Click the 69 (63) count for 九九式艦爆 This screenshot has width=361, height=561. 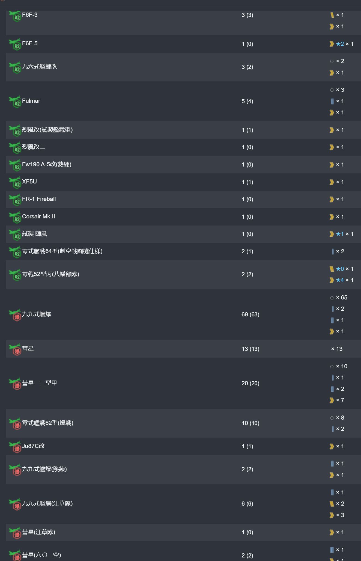[x=250, y=314]
